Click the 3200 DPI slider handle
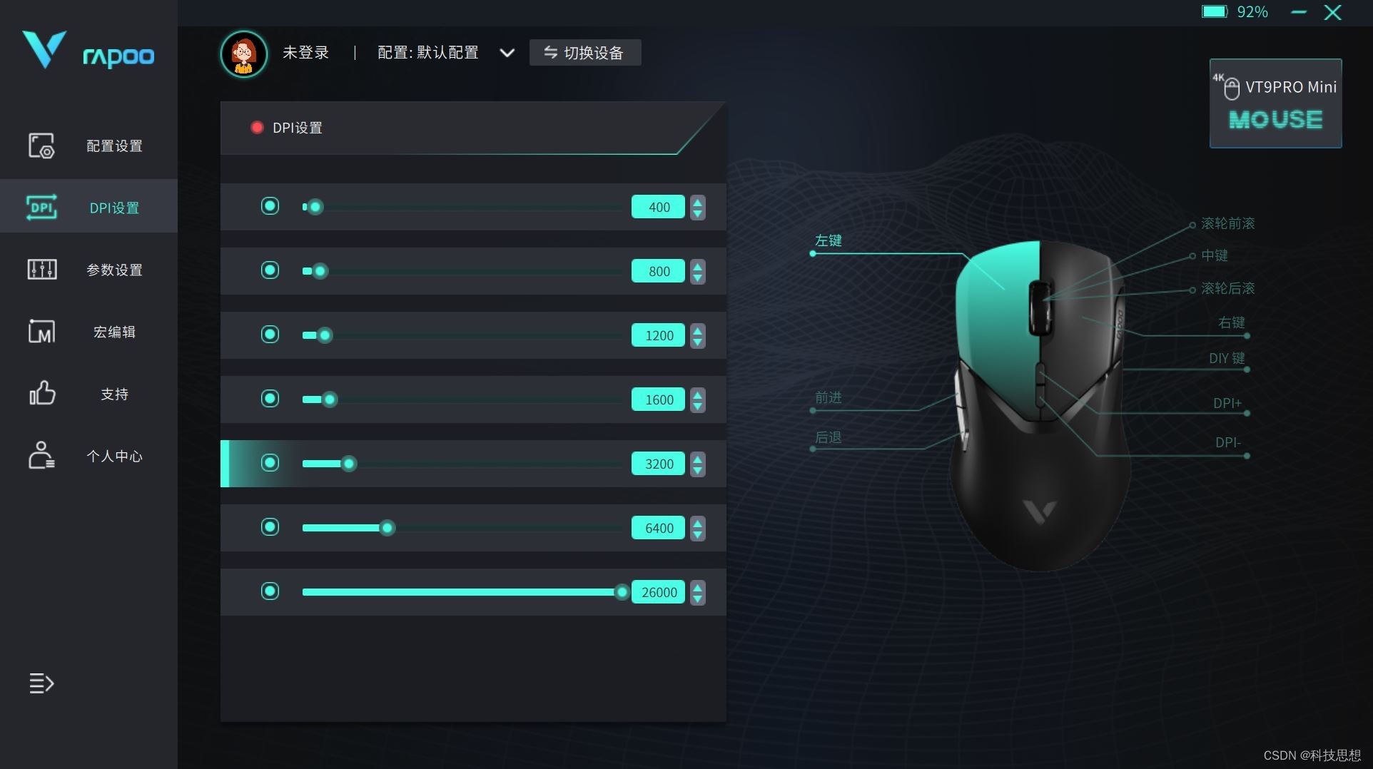Screen dimensions: 1373x769 349,464
